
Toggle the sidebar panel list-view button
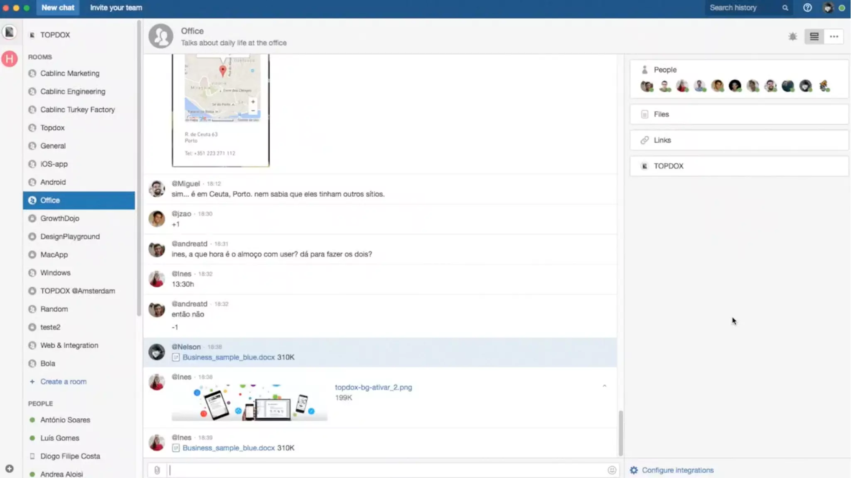point(814,37)
